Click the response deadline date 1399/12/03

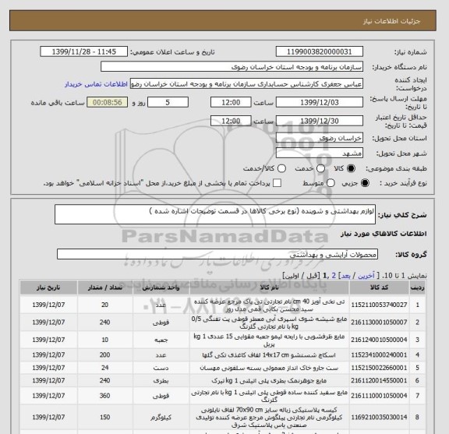pyautogui.click(x=320, y=103)
